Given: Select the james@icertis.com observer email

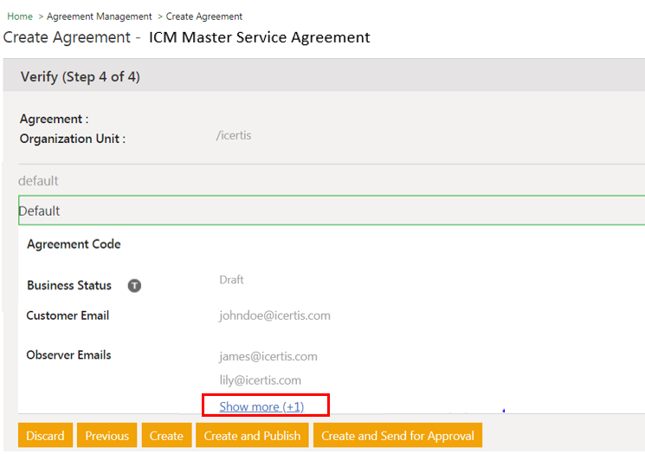Looking at the screenshot, I should pyautogui.click(x=268, y=356).
